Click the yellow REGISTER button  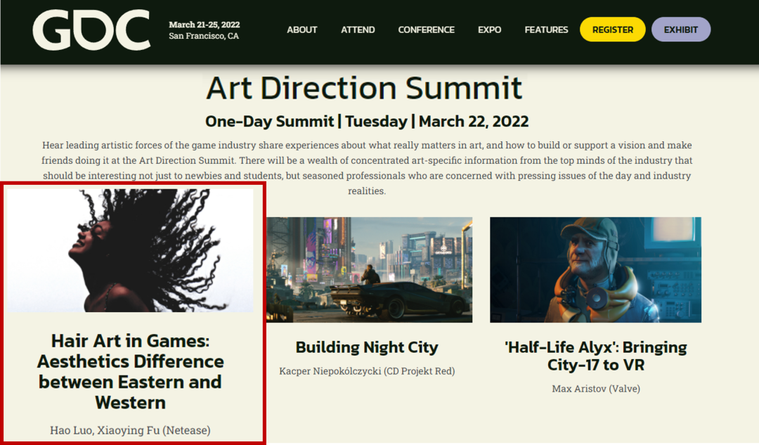click(x=612, y=30)
